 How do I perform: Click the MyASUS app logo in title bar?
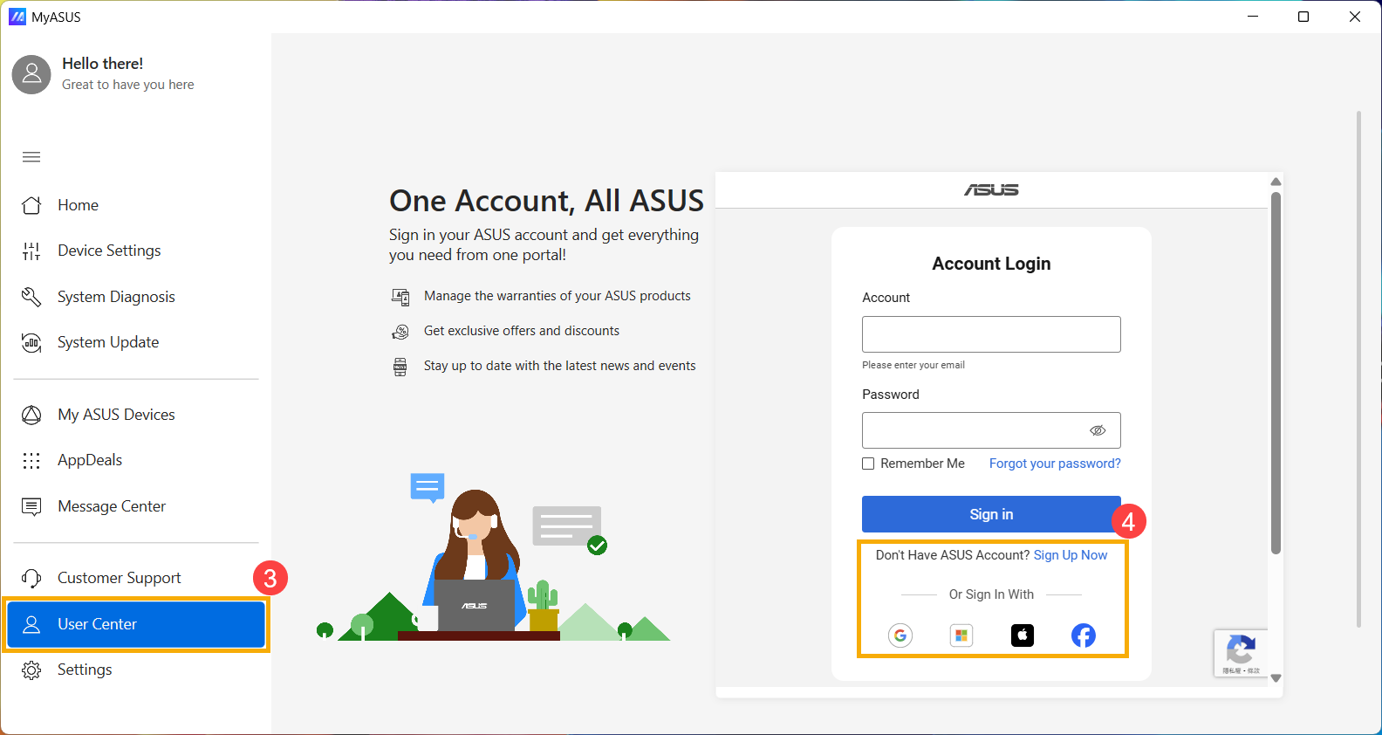[x=17, y=17]
